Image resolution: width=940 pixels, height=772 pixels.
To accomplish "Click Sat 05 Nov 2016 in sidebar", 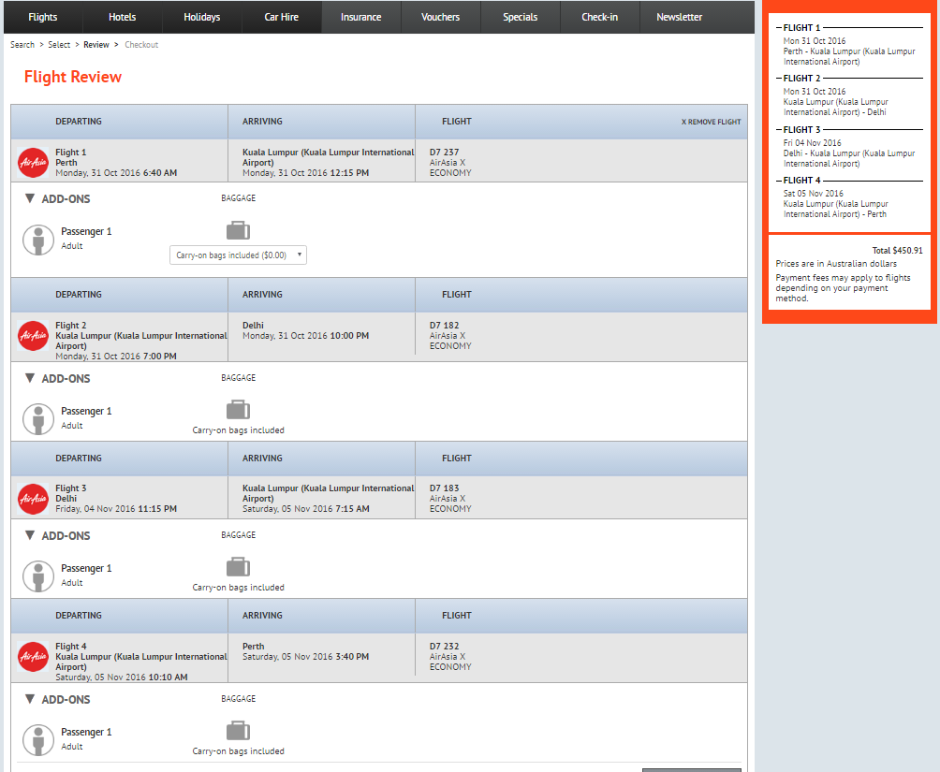I will 813,193.
